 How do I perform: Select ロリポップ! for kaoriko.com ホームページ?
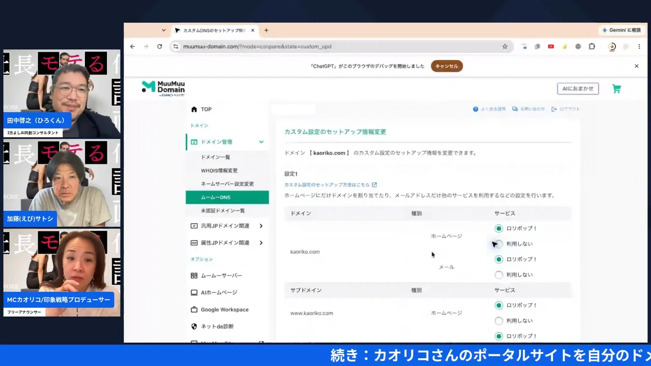click(498, 229)
